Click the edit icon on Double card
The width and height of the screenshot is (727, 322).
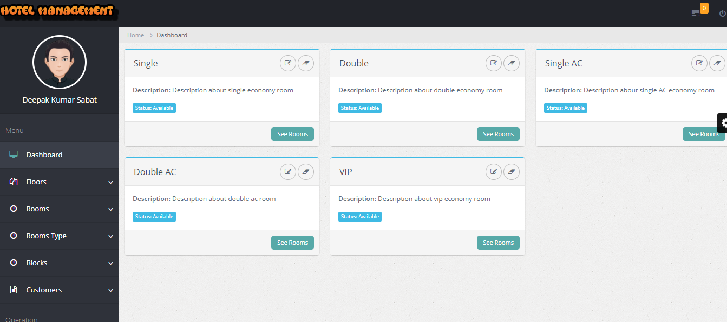coord(494,63)
